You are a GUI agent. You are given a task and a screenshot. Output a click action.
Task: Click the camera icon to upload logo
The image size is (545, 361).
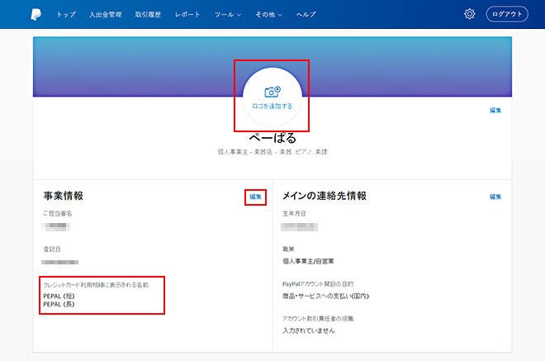click(272, 92)
